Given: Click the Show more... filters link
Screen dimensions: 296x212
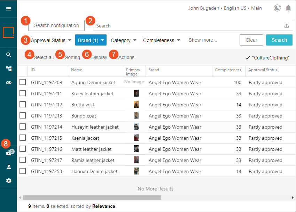Looking at the screenshot, I should [x=203, y=40].
